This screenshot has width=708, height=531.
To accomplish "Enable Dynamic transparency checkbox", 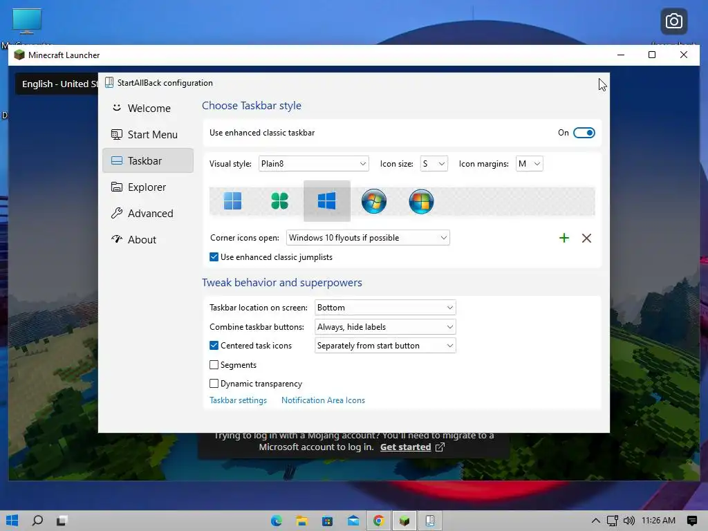I will [x=214, y=383].
